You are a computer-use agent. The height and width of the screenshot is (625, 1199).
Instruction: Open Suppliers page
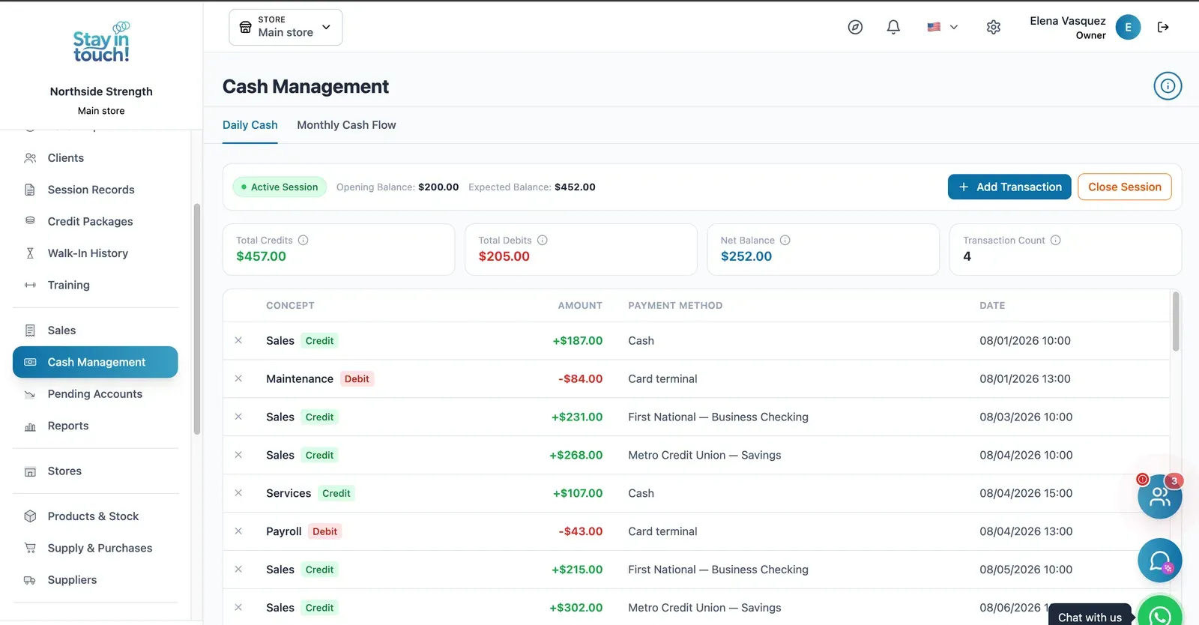[x=95, y=580]
